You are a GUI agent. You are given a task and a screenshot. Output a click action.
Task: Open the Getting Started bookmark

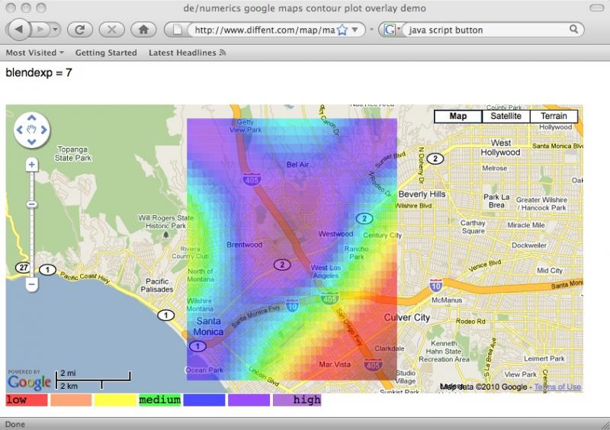(106, 53)
